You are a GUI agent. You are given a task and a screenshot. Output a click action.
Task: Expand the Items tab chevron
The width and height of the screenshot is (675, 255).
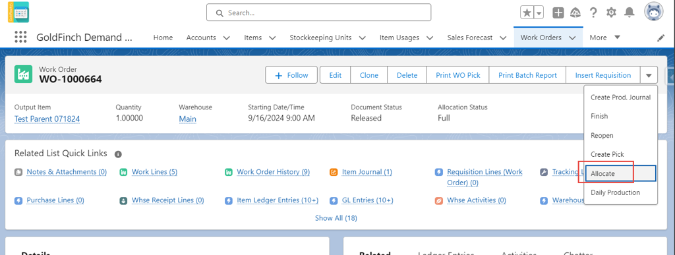coord(272,38)
